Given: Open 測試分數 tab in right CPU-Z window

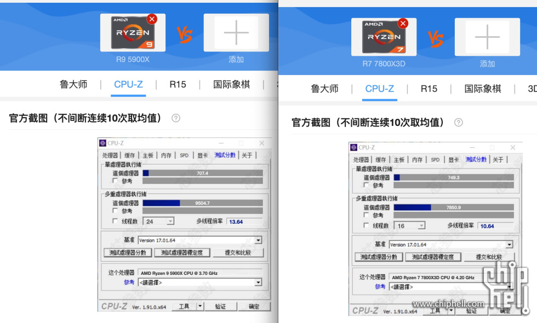Looking at the screenshot, I should pyautogui.click(x=476, y=159).
